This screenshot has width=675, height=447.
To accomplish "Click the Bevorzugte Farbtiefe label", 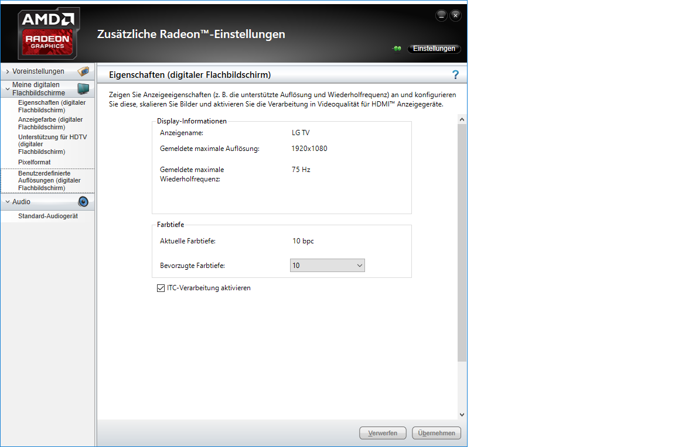I will click(192, 266).
